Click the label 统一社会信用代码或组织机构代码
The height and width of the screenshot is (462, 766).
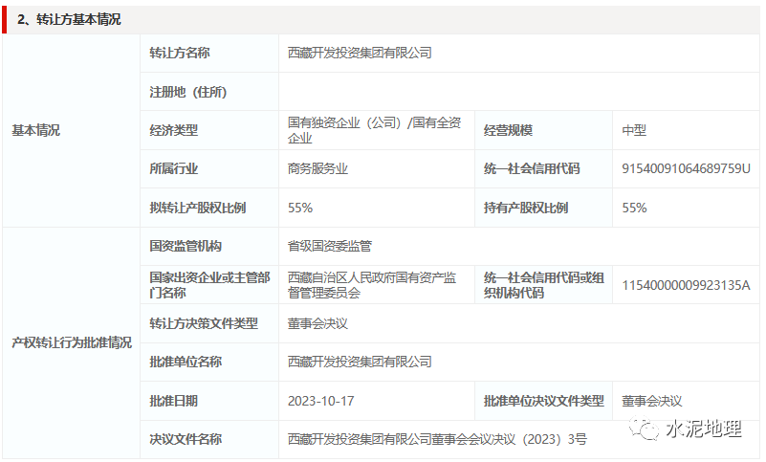click(544, 285)
